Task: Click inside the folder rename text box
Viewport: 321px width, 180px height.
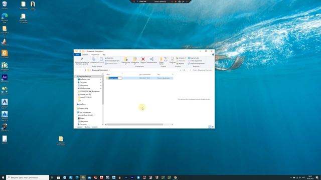Action: [115, 78]
